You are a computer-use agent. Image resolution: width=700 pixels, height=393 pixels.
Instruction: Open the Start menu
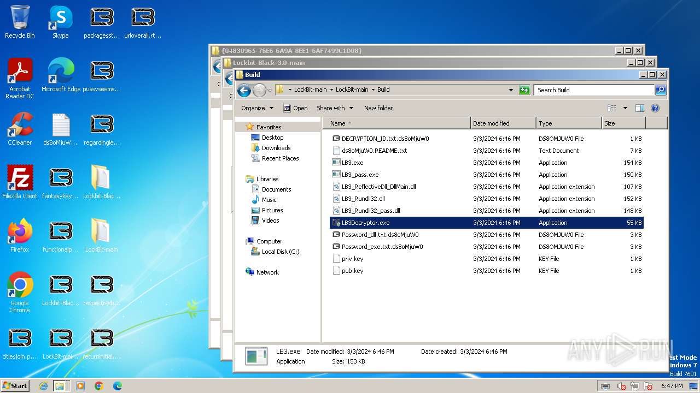click(15, 385)
